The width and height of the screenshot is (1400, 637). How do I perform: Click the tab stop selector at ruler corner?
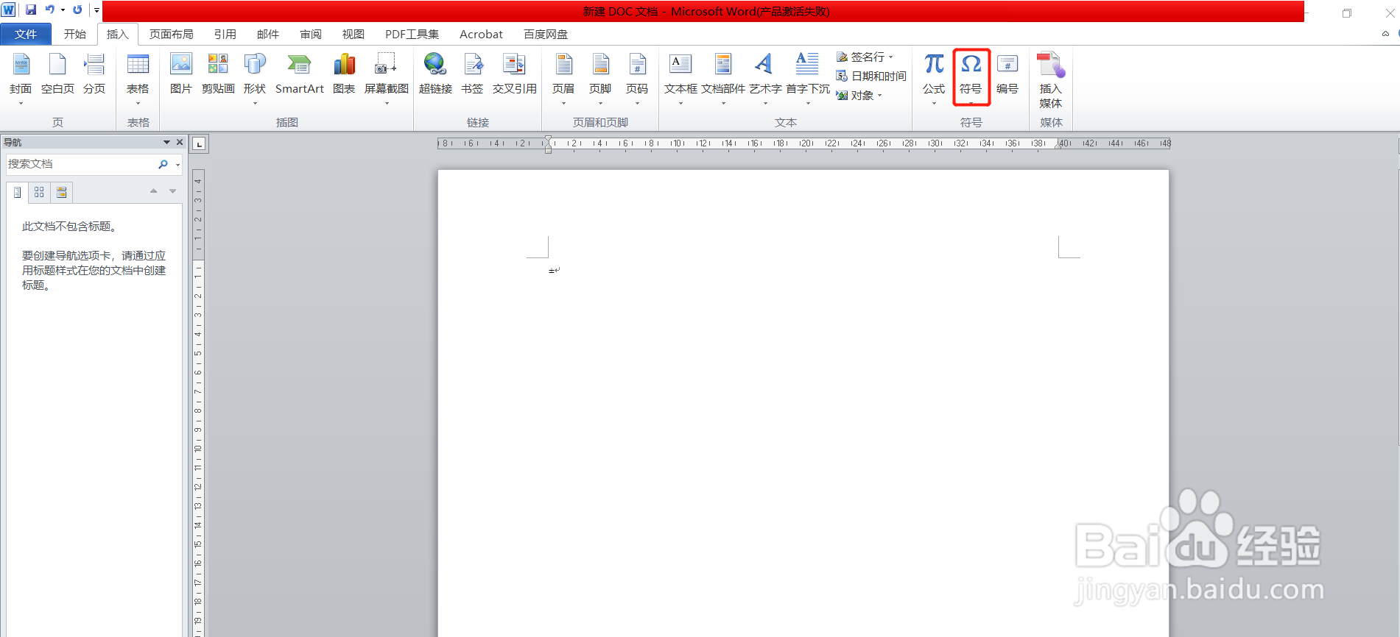pyautogui.click(x=199, y=143)
